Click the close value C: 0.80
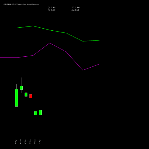Image resolution: width=149 pixels, height=149 pixels. coord(52,8)
